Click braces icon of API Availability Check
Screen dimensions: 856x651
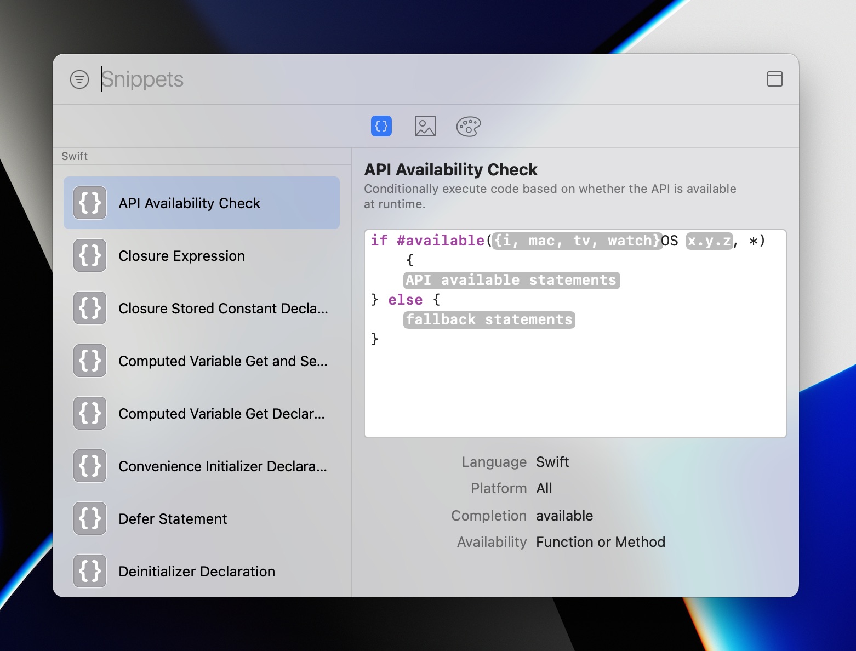tap(90, 203)
